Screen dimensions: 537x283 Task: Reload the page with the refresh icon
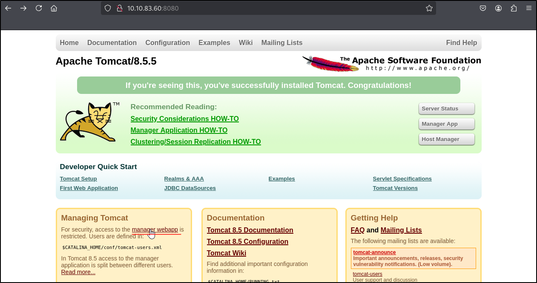pos(39,8)
